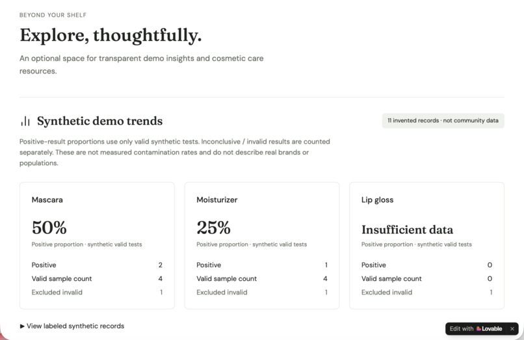Select the Lip gloss card title

[377, 200]
